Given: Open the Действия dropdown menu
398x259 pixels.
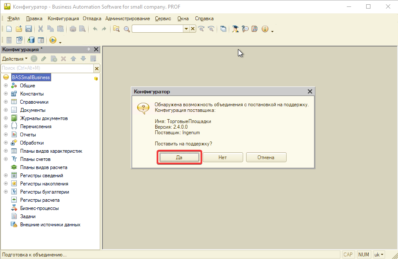Looking at the screenshot, I should (15, 59).
